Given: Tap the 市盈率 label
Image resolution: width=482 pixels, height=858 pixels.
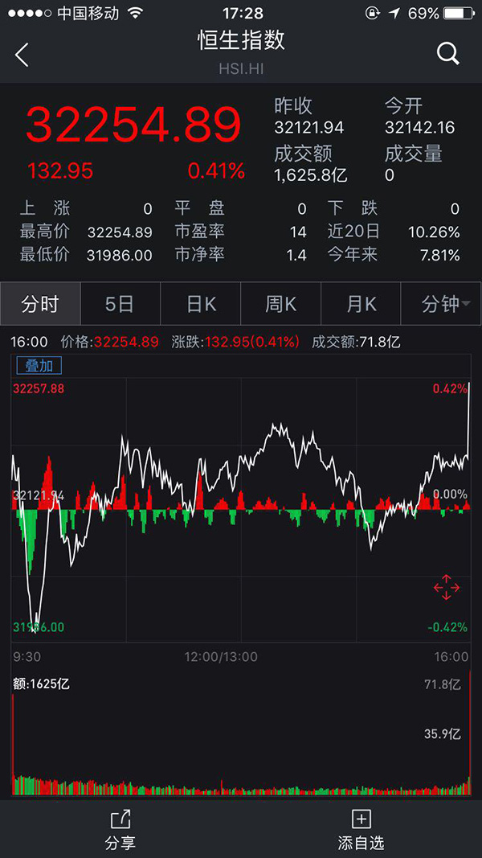Looking at the screenshot, I should click(199, 232).
